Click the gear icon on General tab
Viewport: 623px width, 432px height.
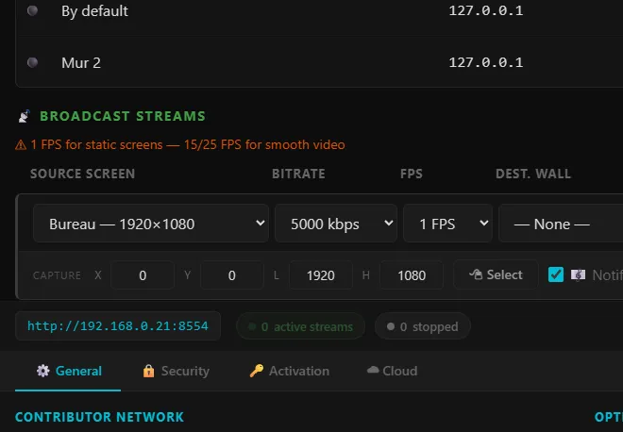tap(42, 371)
